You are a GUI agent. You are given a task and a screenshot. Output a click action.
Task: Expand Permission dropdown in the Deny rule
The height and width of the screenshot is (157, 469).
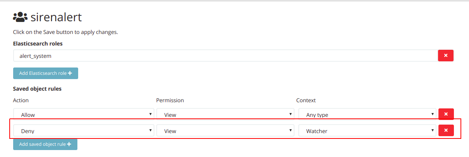click(x=225, y=131)
